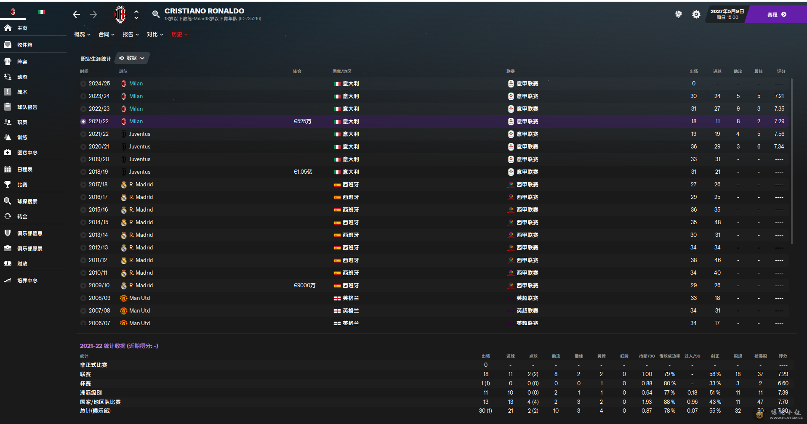
Task: Open the 球探搜索 scouting magnifier icon
Action: [x=8, y=201]
